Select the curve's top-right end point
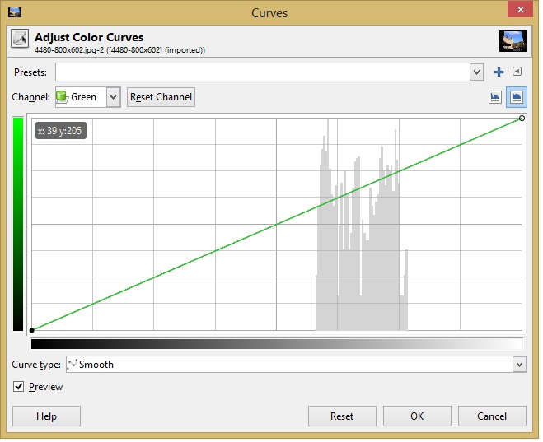The width and height of the screenshot is (543, 442). [522, 119]
